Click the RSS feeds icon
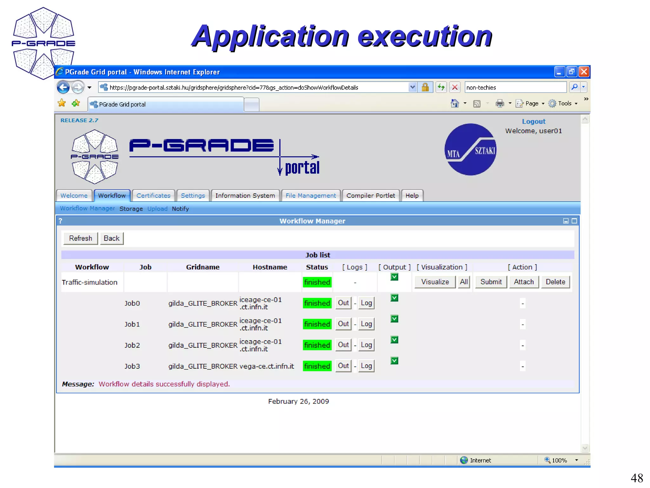650x488 pixels. 477,104
